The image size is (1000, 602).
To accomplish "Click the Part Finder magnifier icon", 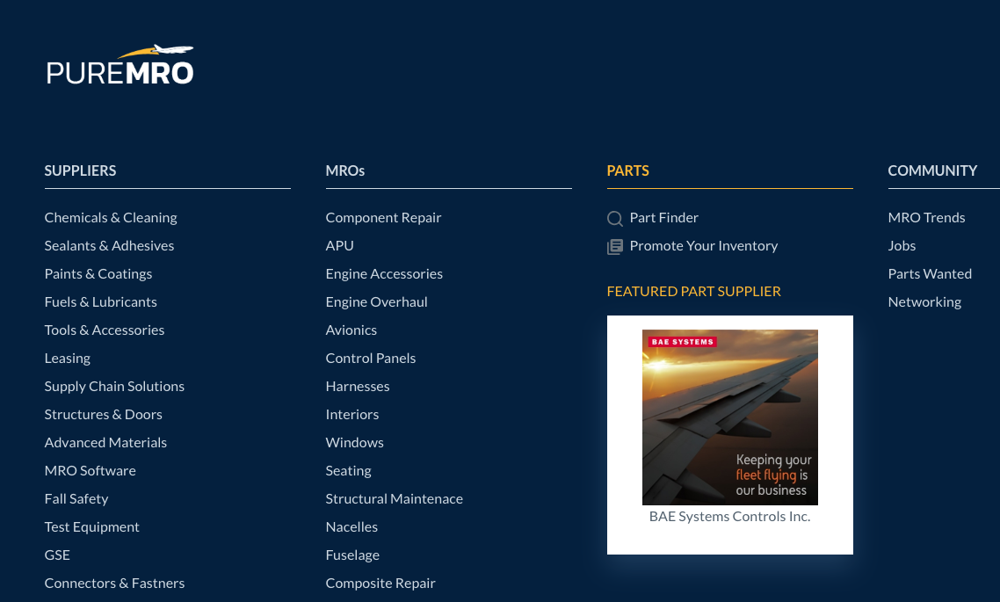I will pyautogui.click(x=615, y=219).
